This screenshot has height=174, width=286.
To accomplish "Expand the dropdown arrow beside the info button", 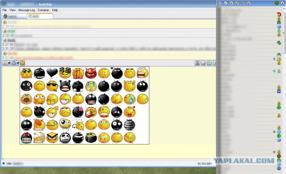I will 18,63.
